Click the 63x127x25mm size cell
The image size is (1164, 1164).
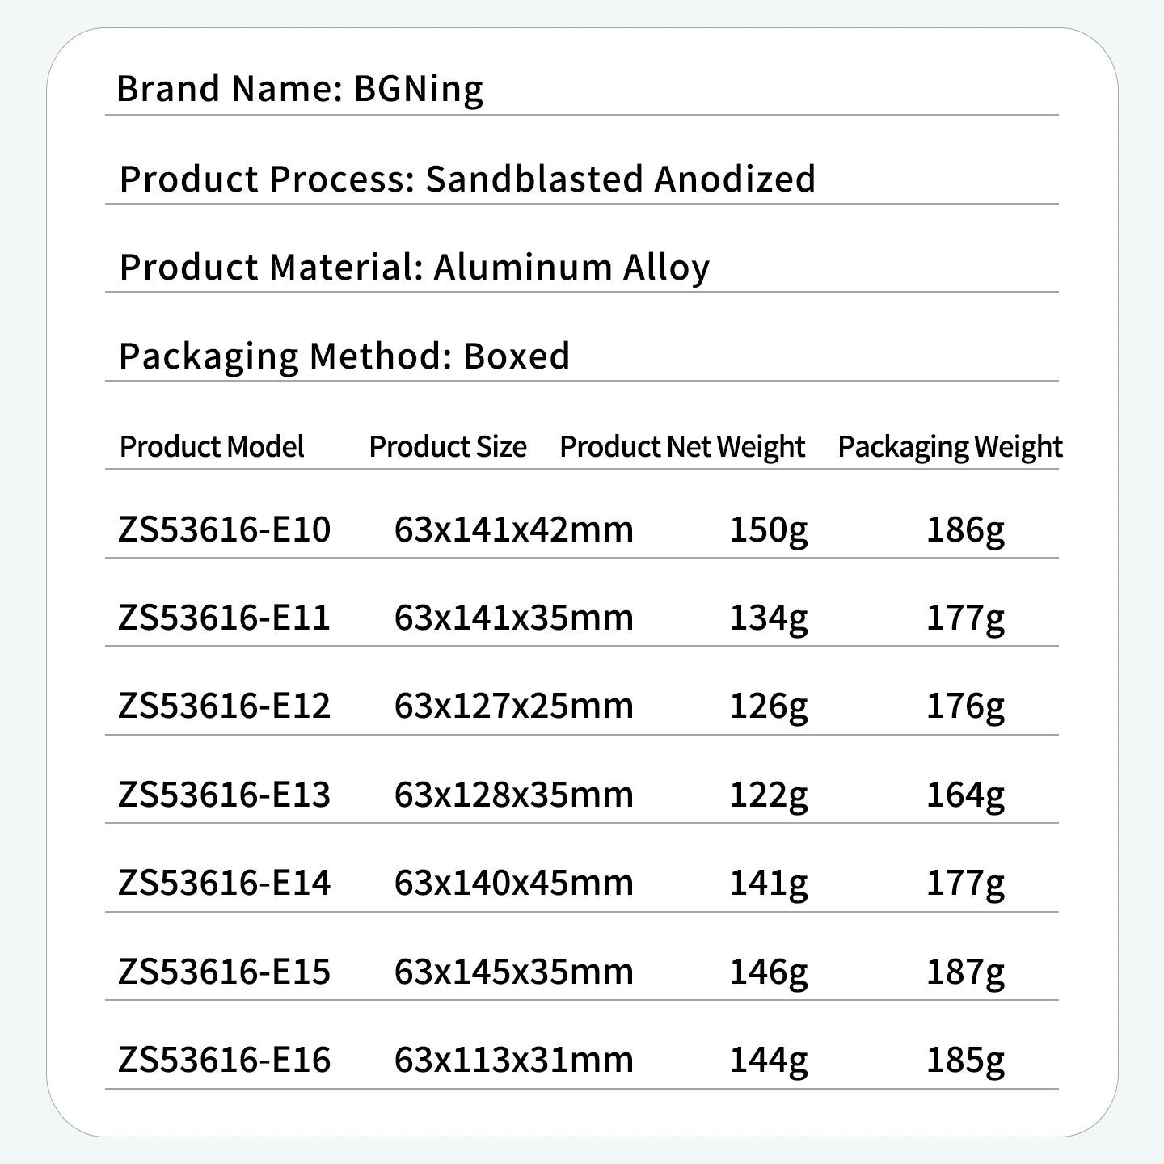[x=514, y=706]
